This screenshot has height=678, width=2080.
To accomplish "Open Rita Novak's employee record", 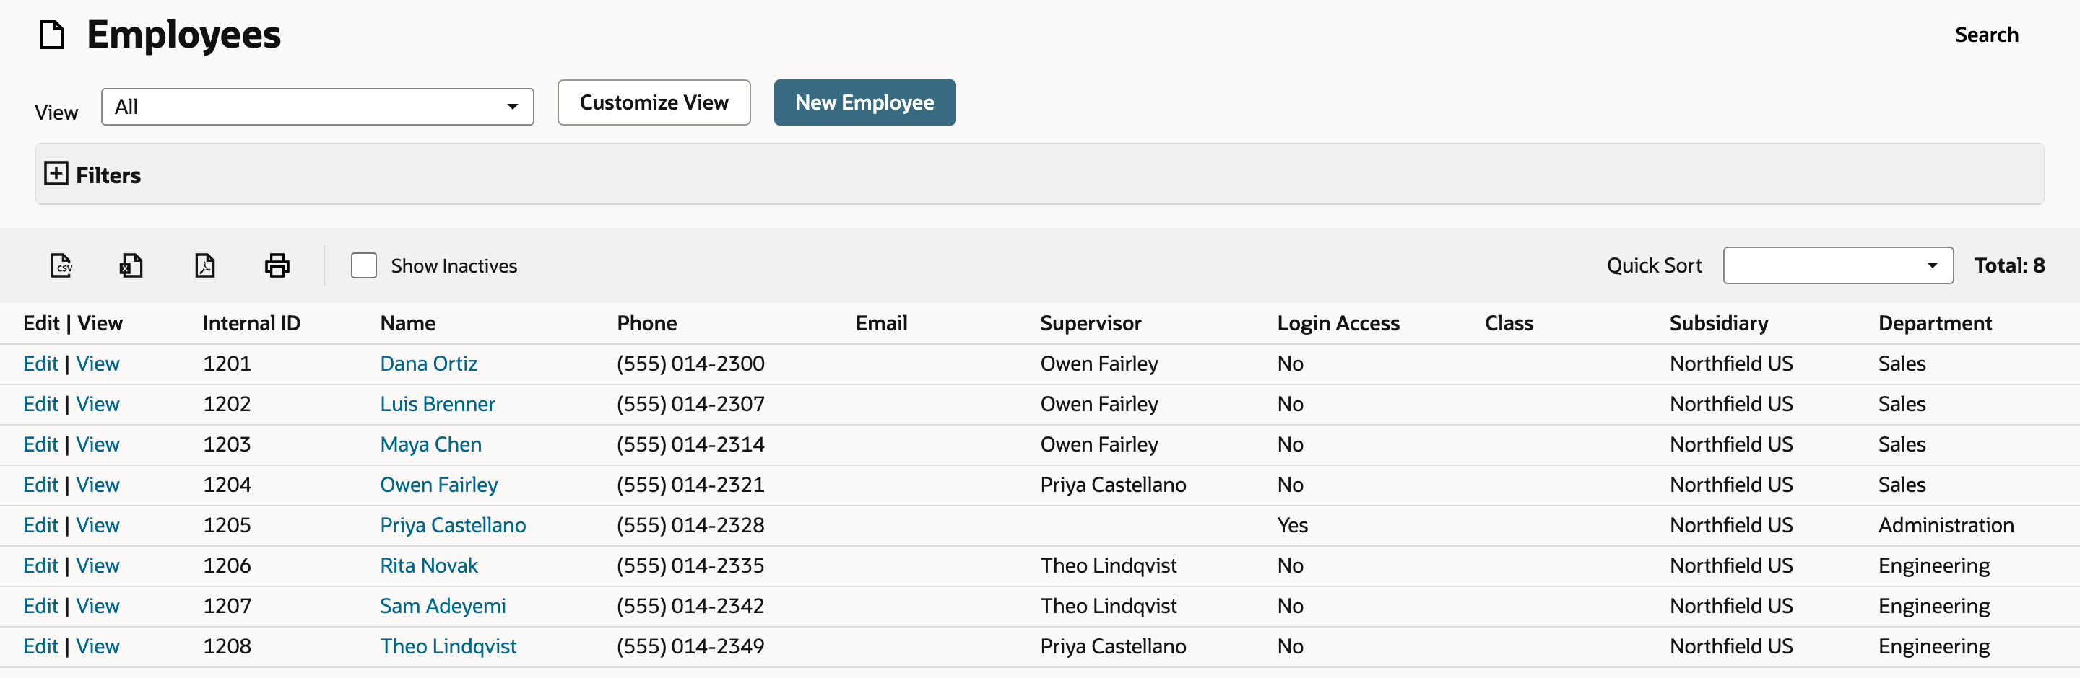I will click(x=430, y=565).
